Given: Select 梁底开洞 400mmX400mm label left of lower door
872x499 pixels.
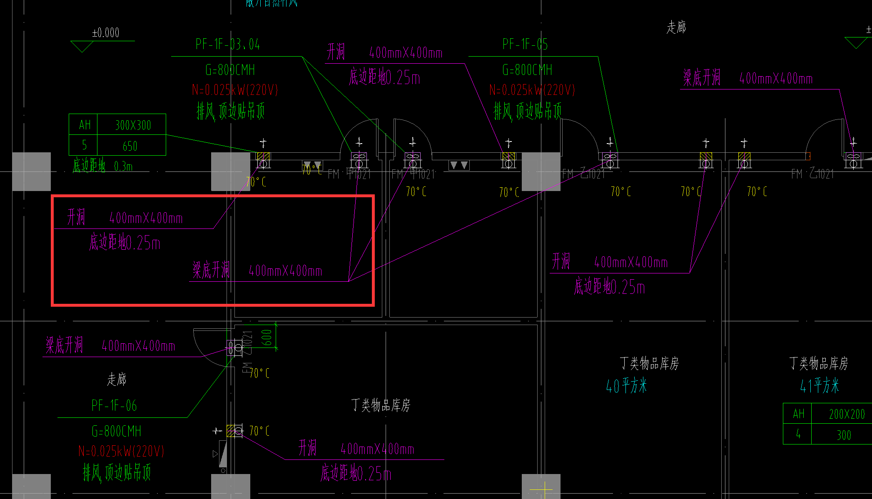Looking at the screenshot, I should (x=110, y=345).
